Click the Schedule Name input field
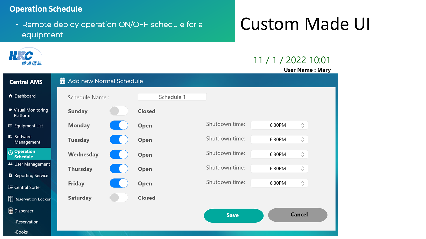The height and width of the screenshot is (239, 426). tap(172, 97)
